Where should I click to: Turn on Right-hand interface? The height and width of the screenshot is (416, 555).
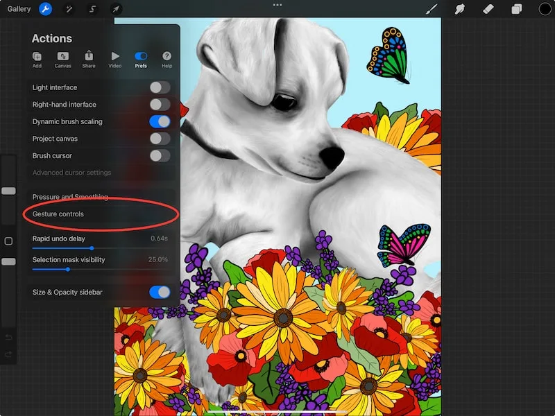[x=160, y=105]
